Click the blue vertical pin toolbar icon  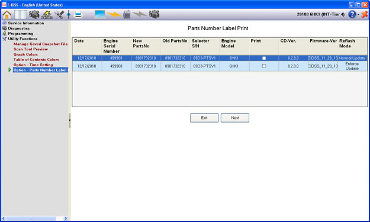pos(69,15)
